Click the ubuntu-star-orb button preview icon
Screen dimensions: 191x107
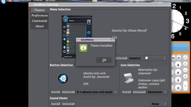tap(63, 78)
